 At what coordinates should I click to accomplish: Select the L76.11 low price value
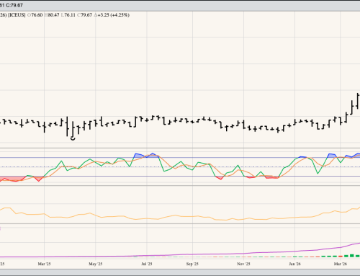pos(68,15)
